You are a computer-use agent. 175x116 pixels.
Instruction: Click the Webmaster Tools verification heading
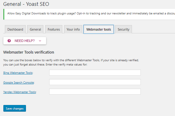(x=29, y=52)
